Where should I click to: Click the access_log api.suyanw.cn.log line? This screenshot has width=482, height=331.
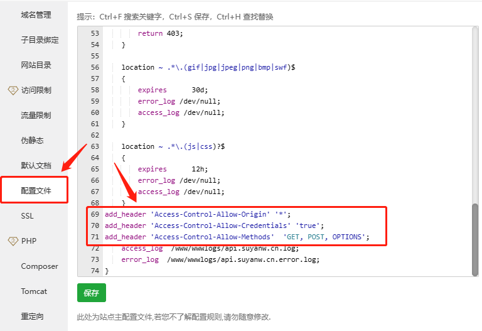pos(210,248)
